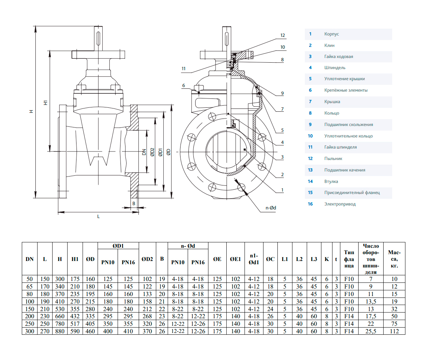Click the 'L' dimension label under the side view

(x=98, y=217)
